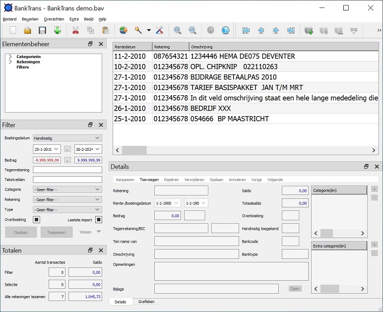Toggle the Overboeking filter checkbox

pos(36,220)
